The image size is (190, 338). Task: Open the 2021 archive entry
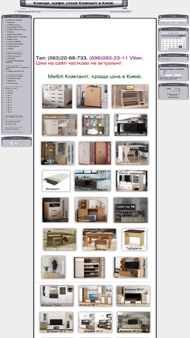tap(166, 59)
